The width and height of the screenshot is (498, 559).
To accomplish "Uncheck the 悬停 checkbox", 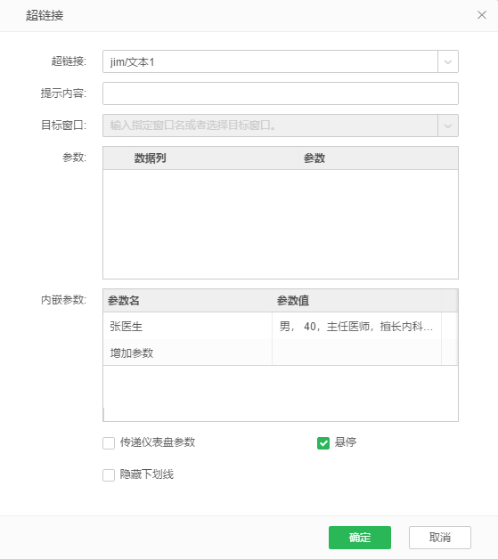I will pyautogui.click(x=323, y=443).
